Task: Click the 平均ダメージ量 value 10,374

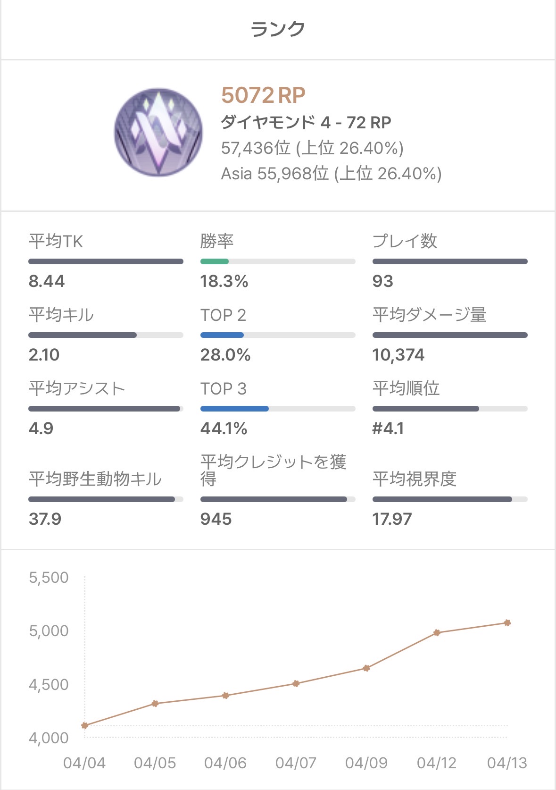Action: [398, 355]
